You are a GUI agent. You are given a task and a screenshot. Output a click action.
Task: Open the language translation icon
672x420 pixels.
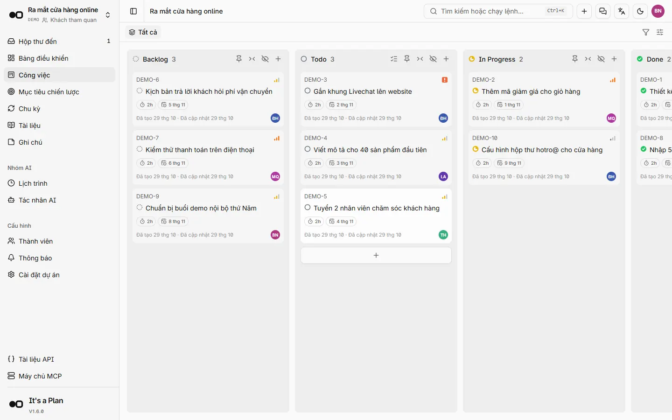coord(622,11)
